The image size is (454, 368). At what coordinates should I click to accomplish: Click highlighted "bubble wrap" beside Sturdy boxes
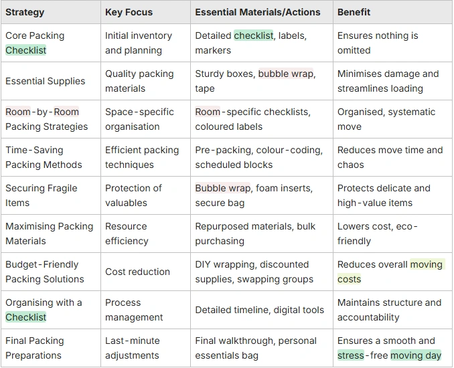[287, 74]
